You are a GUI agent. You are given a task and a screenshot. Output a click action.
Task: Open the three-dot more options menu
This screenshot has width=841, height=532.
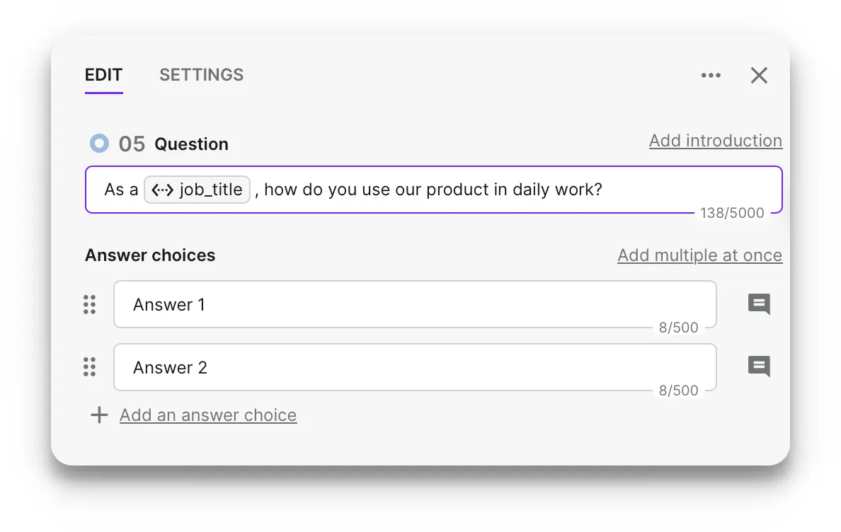(x=711, y=76)
